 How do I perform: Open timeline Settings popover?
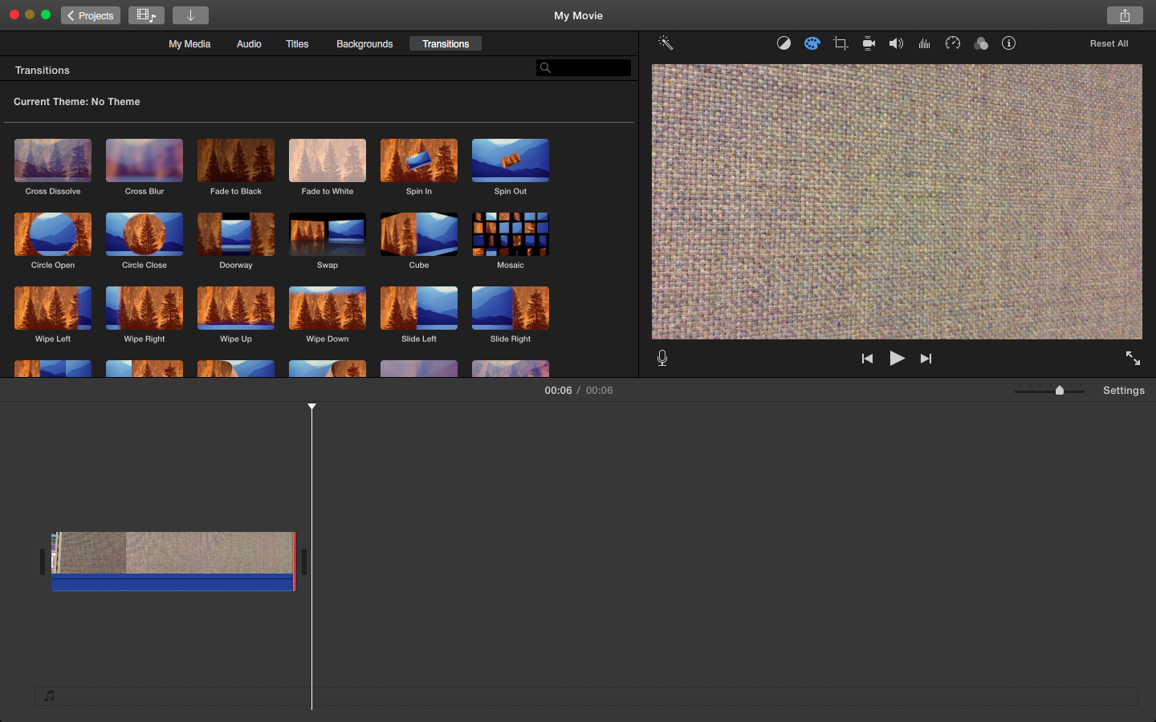tap(1123, 391)
